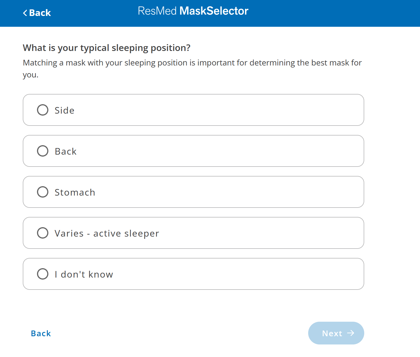Click the ResMed MaskSelector header title
The width and height of the screenshot is (420, 357).
(x=193, y=11)
